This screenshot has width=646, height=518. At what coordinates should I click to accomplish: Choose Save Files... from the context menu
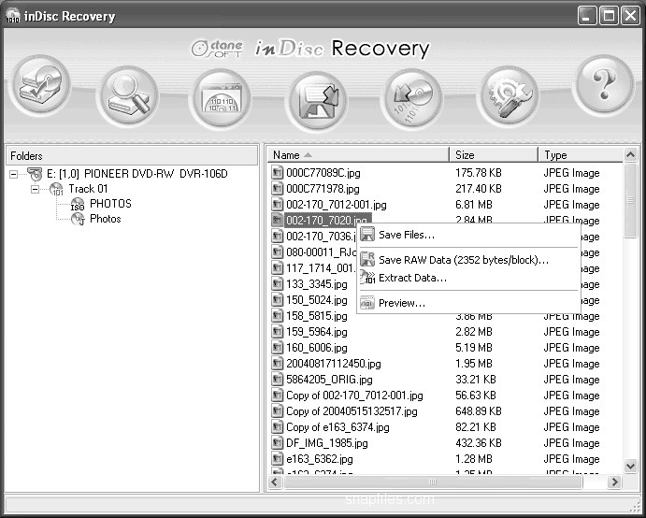pyautogui.click(x=406, y=235)
